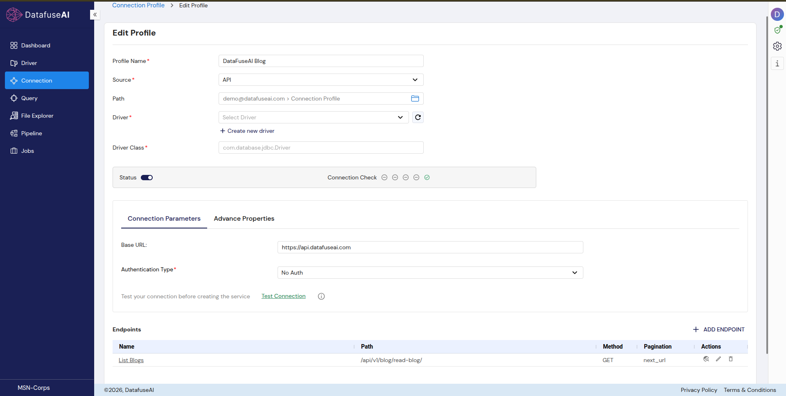The image size is (786, 396).
Task: Click the Profile Name input field
Action: coord(321,61)
